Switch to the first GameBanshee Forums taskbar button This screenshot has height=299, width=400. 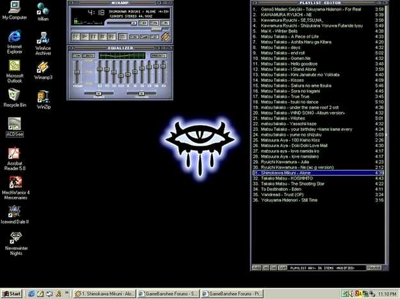168,294
